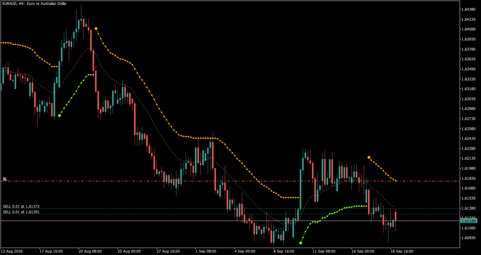This screenshot has width=481, height=255.
Task: Click the large green dot near 17 Aug
Action: (x=59, y=115)
